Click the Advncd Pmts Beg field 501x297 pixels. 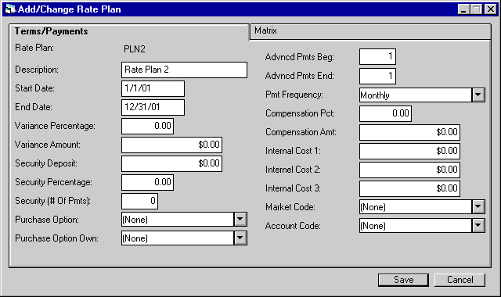coord(377,57)
